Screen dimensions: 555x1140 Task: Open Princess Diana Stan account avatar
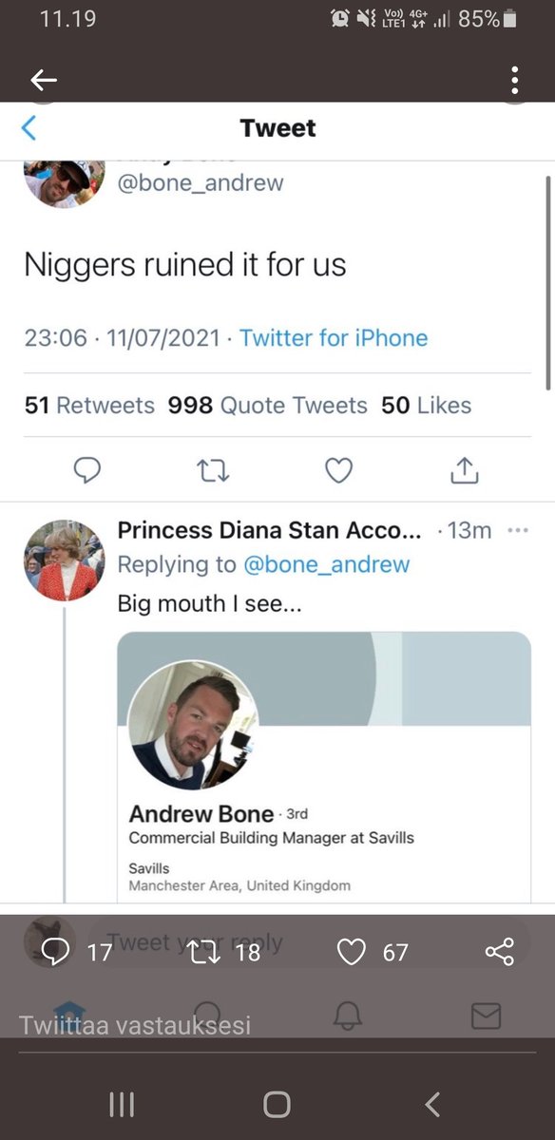click(x=64, y=560)
